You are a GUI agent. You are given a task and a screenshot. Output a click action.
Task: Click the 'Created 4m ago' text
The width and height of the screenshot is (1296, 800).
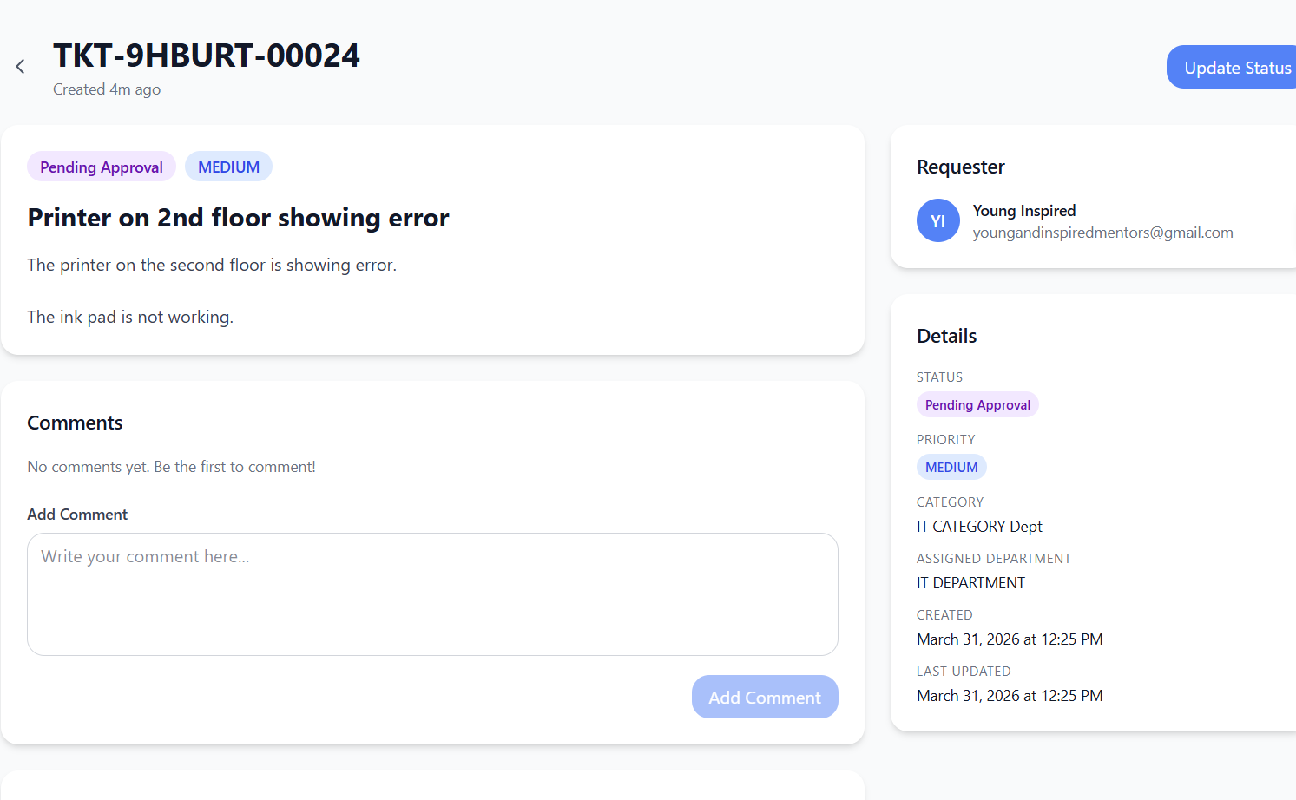[107, 89]
